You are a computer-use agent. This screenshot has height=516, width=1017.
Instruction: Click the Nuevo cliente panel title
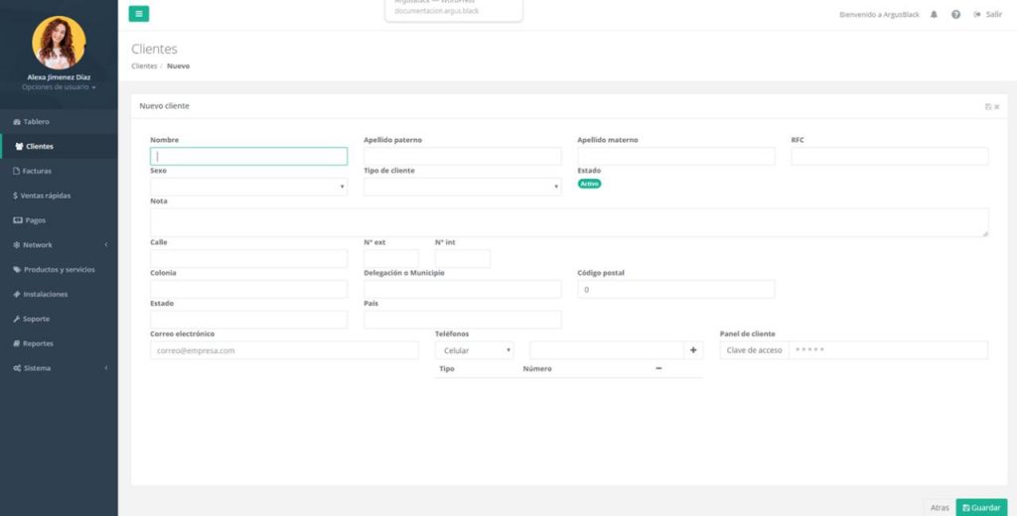point(165,106)
